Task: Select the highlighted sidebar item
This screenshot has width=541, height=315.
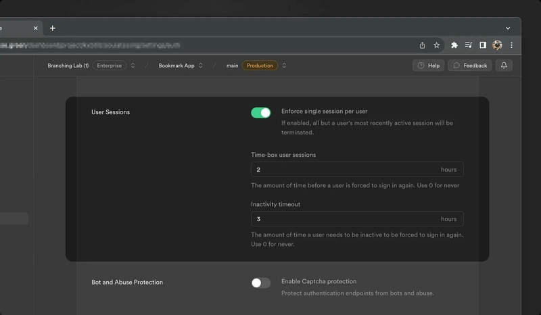Action: click(x=14, y=218)
